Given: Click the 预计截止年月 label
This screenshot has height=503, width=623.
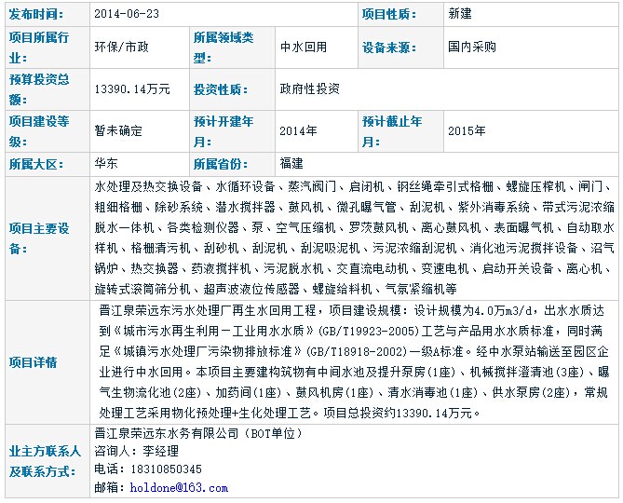Looking at the screenshot, I should coord(392,131).
